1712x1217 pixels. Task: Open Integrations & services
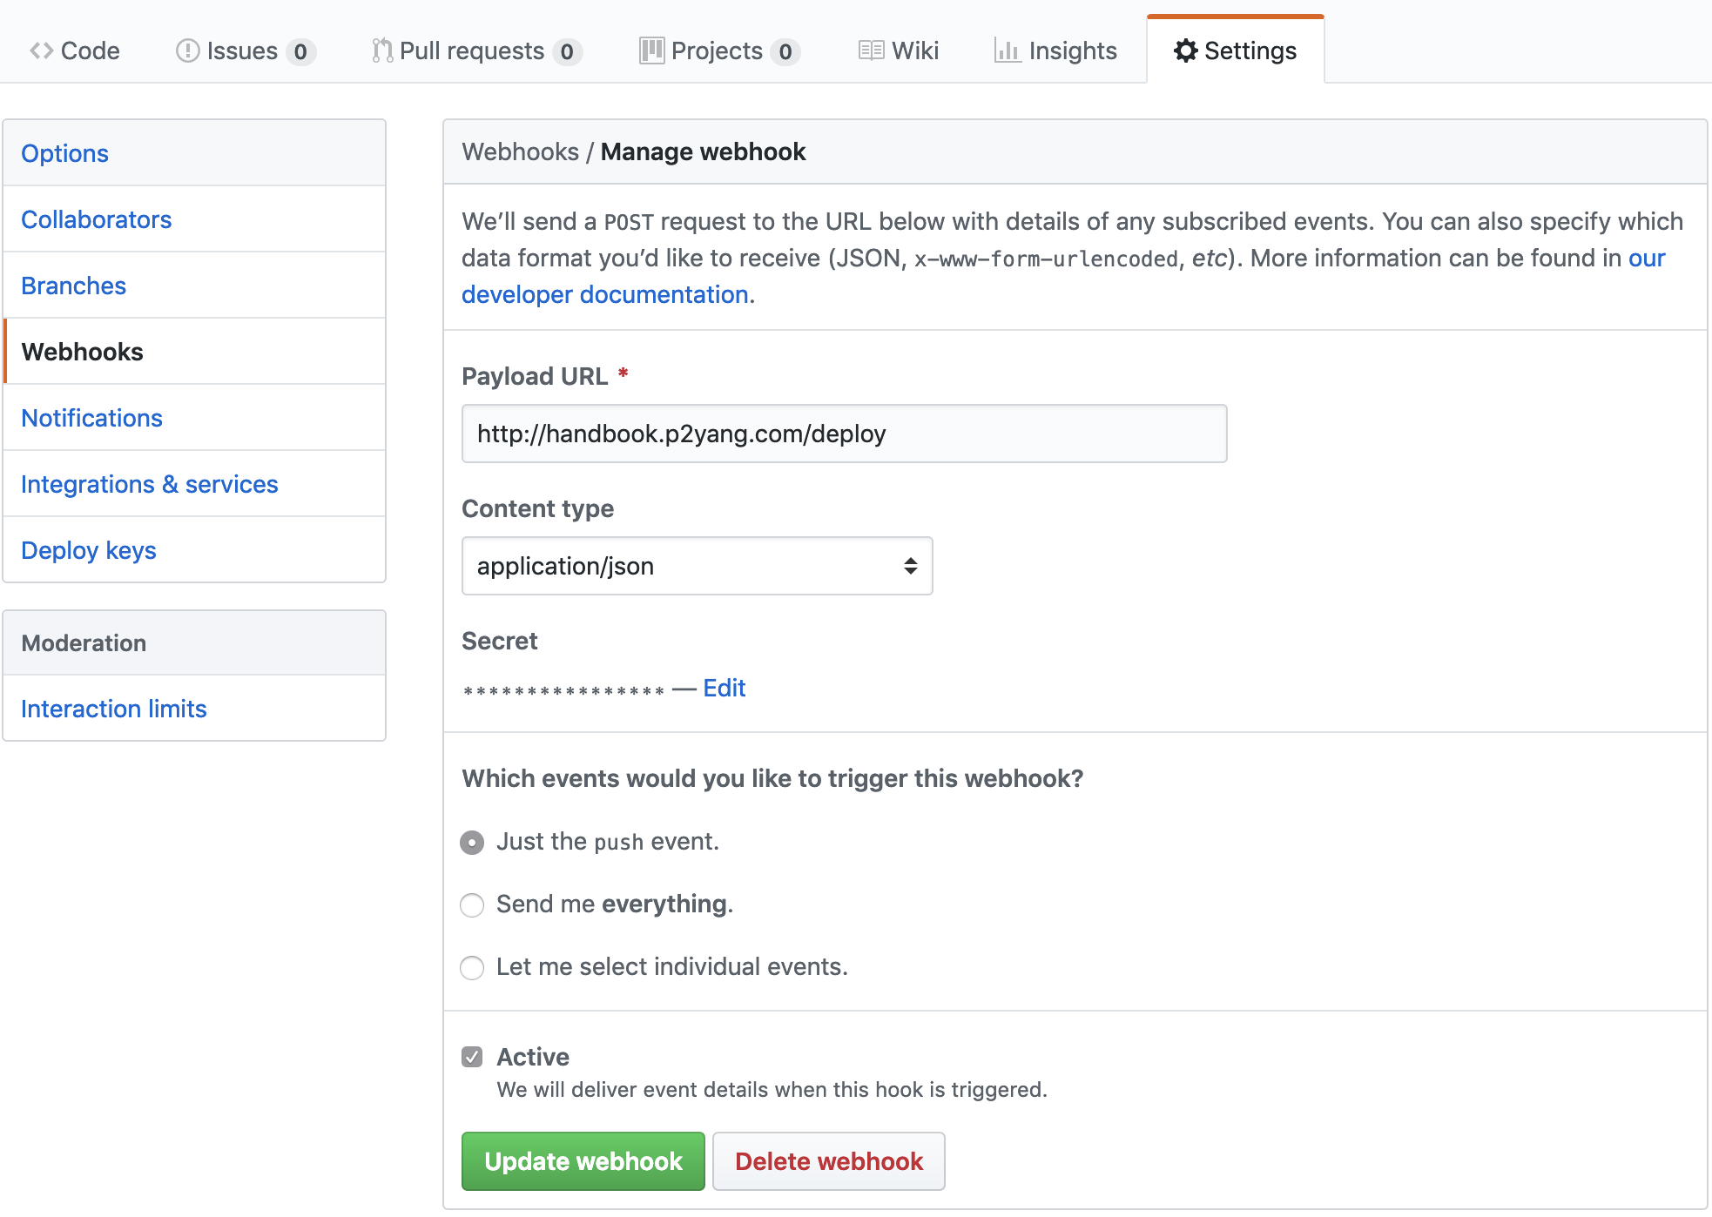coord(194,484)
